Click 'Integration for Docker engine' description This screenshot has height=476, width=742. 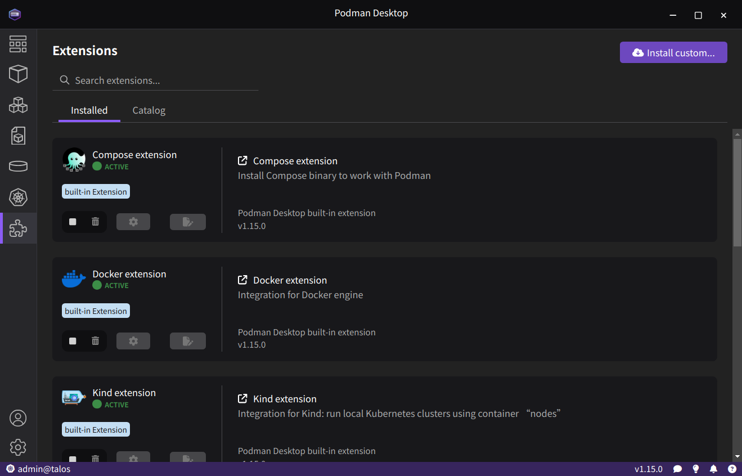300,295
